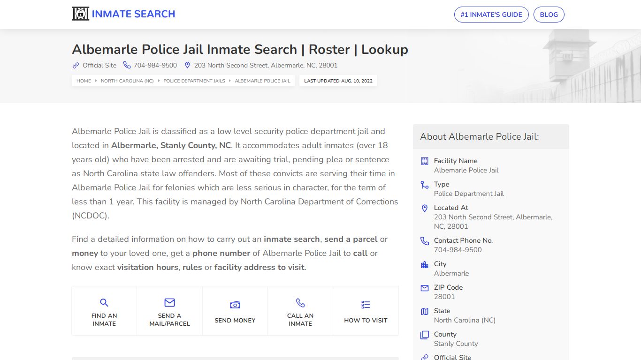Select the Police Department Jail type value

coord(469,194)
